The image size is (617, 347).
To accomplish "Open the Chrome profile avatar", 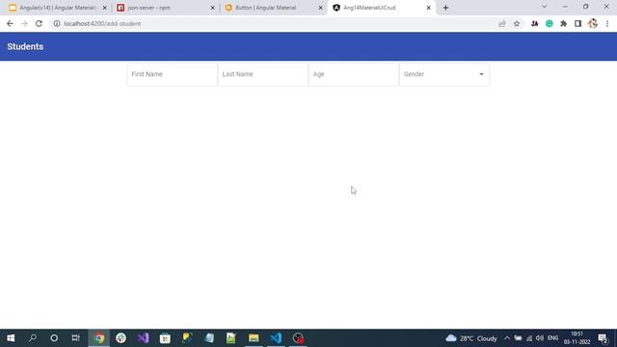I will pos(593,23).
